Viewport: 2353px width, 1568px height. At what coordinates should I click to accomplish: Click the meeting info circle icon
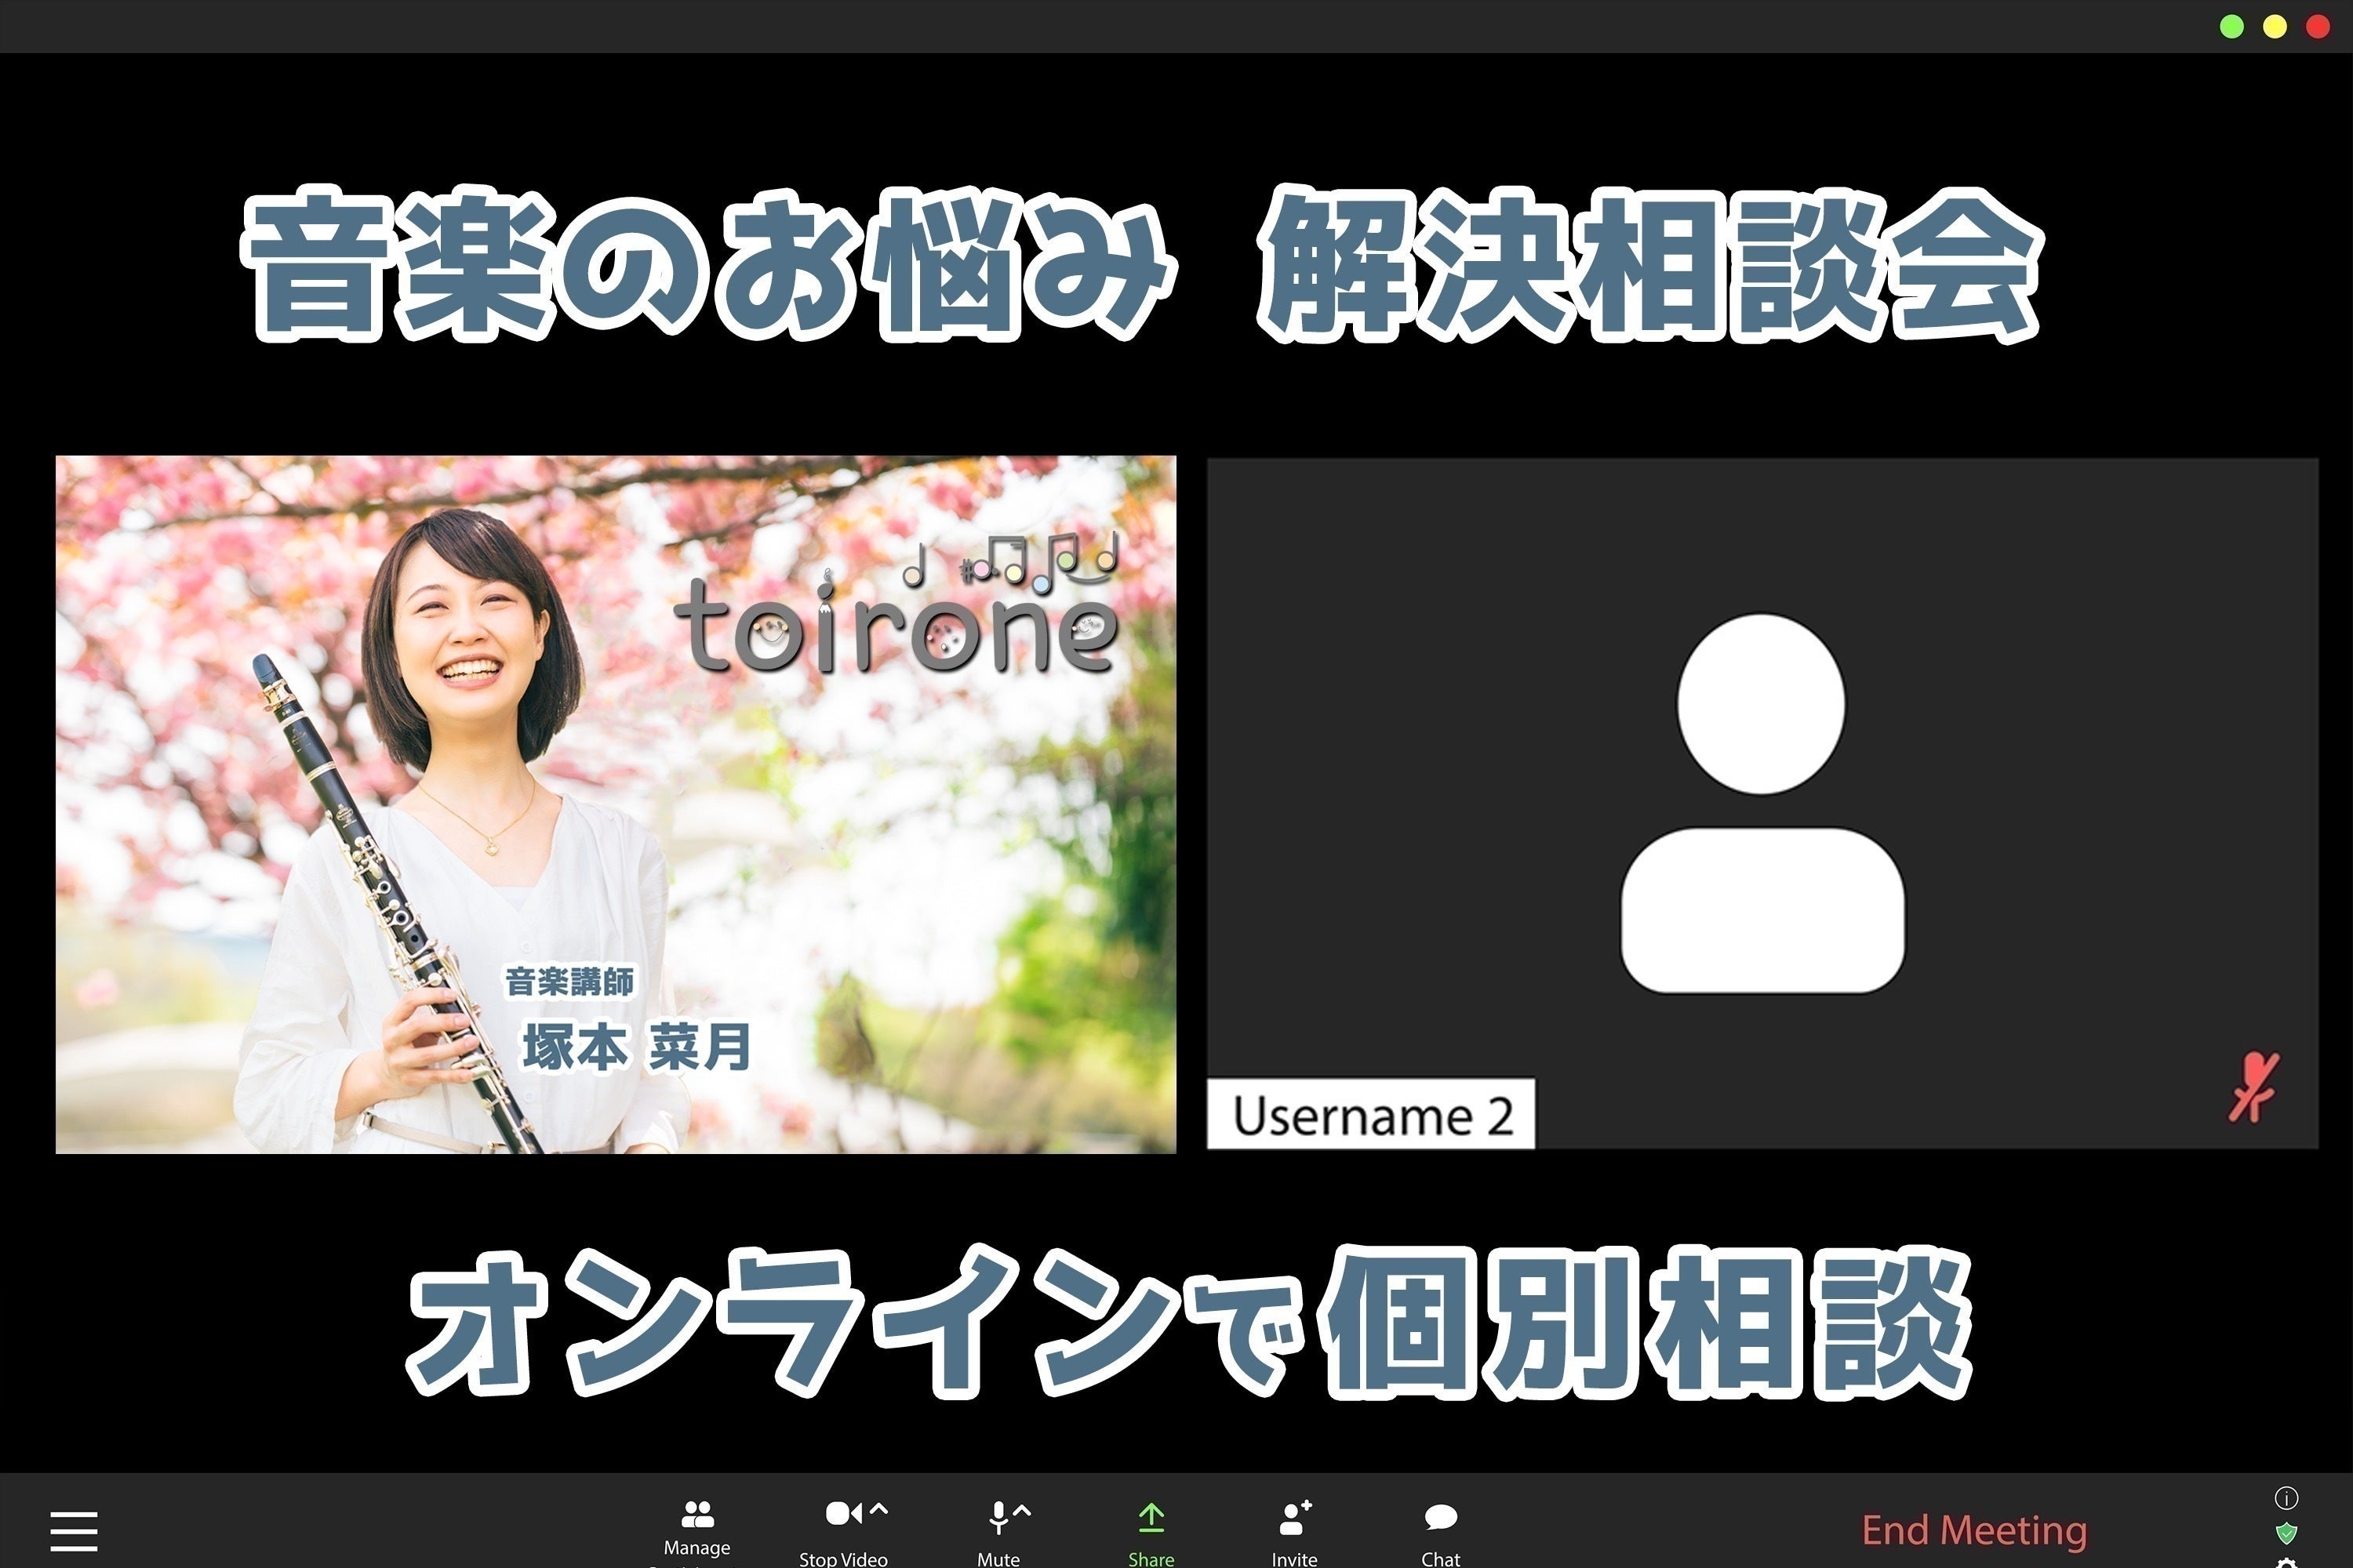point(2286,1498)
